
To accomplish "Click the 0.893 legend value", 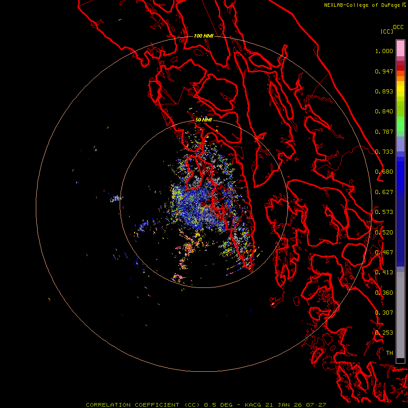I will point(384,91).
